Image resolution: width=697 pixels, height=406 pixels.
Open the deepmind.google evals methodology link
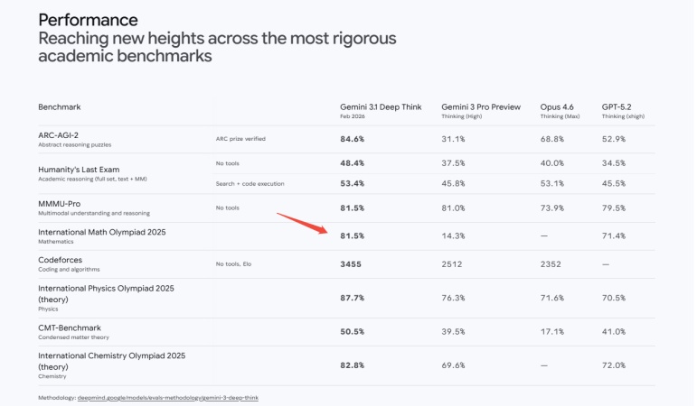click(x=167, y=398)
